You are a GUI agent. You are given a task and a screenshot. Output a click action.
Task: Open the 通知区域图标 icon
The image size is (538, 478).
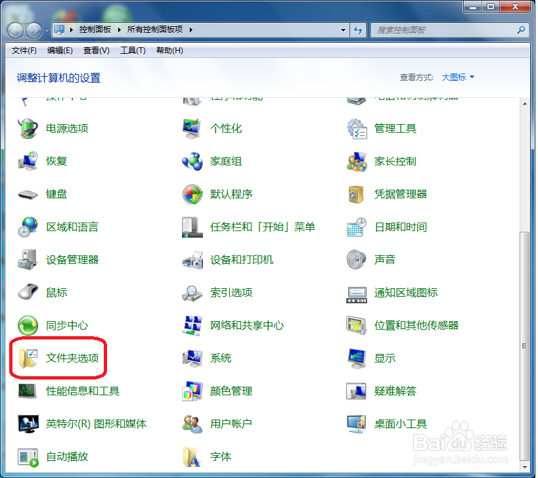357,294
